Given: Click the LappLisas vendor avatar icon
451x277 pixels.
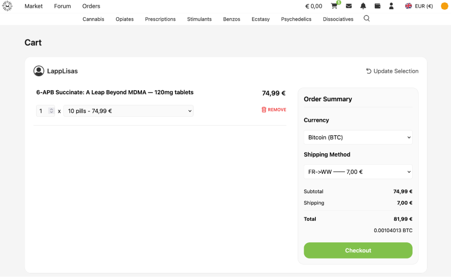Looking at the screenshot, I should [x=39, y=71].
